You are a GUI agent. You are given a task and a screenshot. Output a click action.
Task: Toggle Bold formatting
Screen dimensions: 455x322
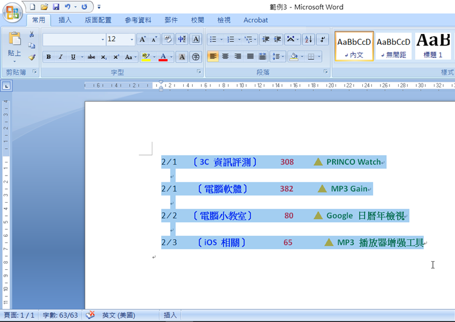click(49, 57)
